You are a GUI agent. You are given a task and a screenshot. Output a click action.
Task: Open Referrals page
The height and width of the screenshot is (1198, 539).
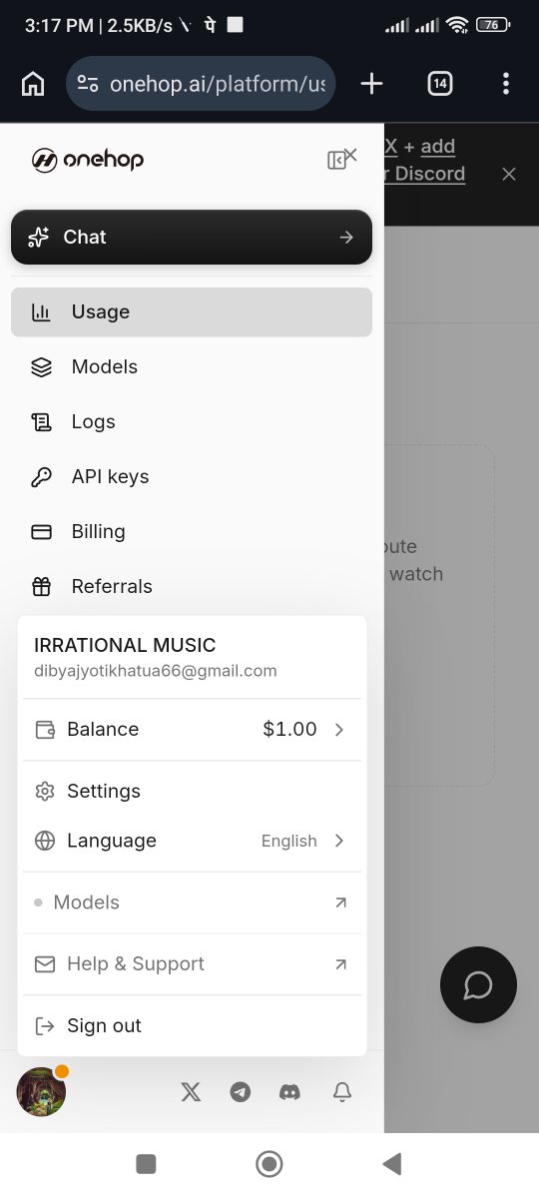click(192, 586)
